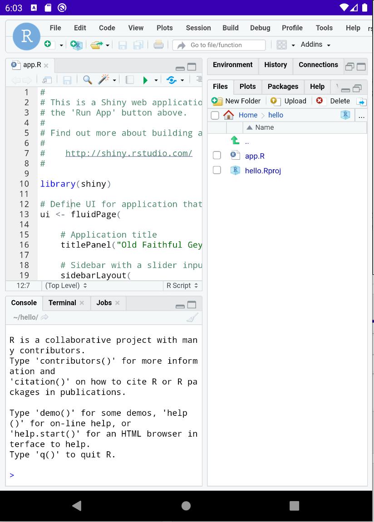The image size is (374, 522).
Task: Close the app.R editor tab
Action: pos(46,66)
